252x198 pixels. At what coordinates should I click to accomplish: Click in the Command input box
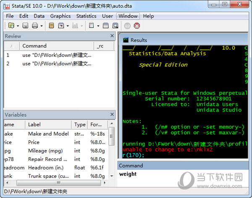click(183, 178)
